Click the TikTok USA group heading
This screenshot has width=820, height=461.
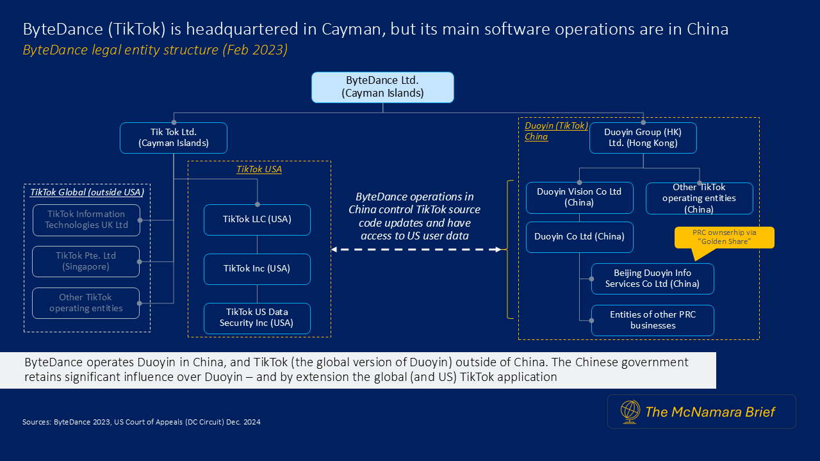click(x=259, y=170)
